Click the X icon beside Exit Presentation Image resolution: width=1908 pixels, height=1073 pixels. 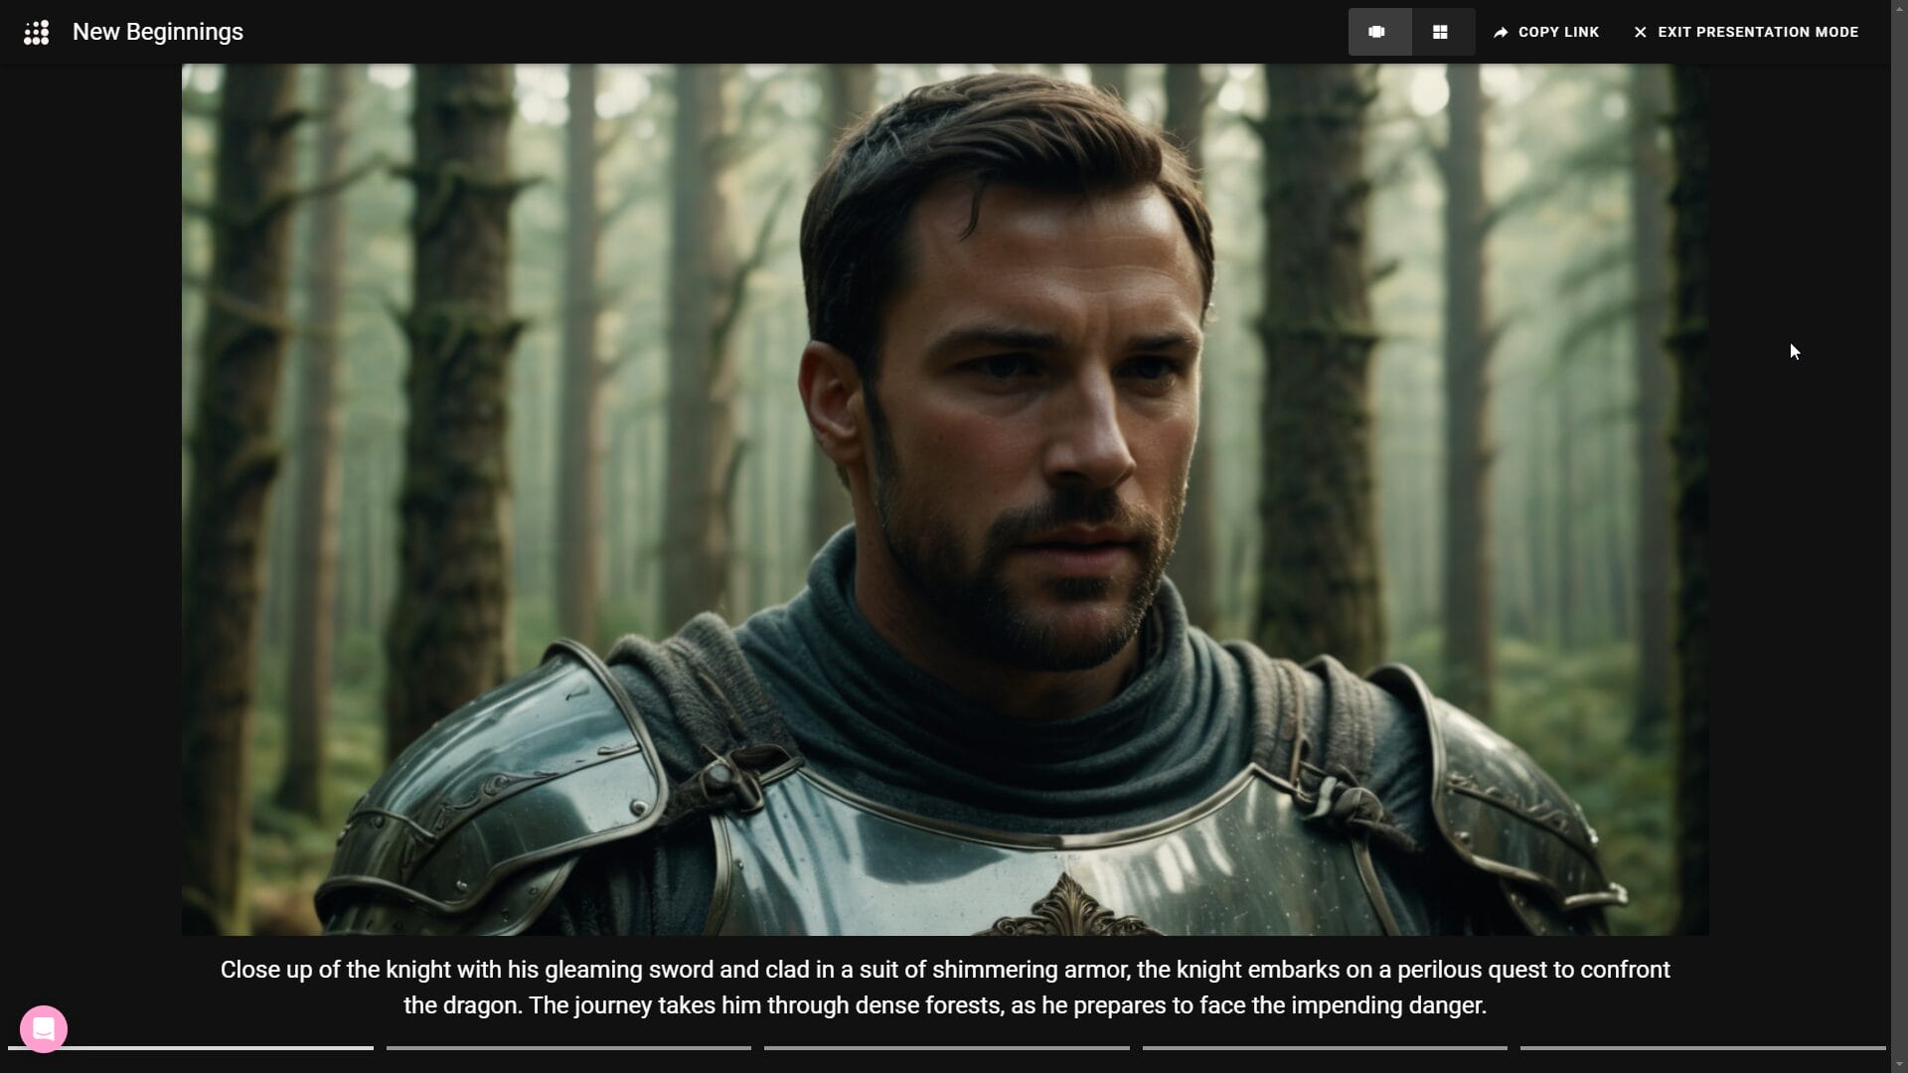coord(1641,33)
